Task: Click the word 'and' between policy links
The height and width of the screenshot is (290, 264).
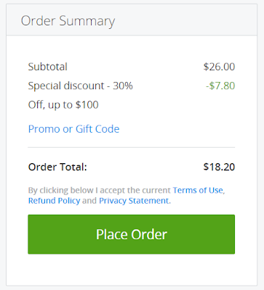Action: pos(89,201)
